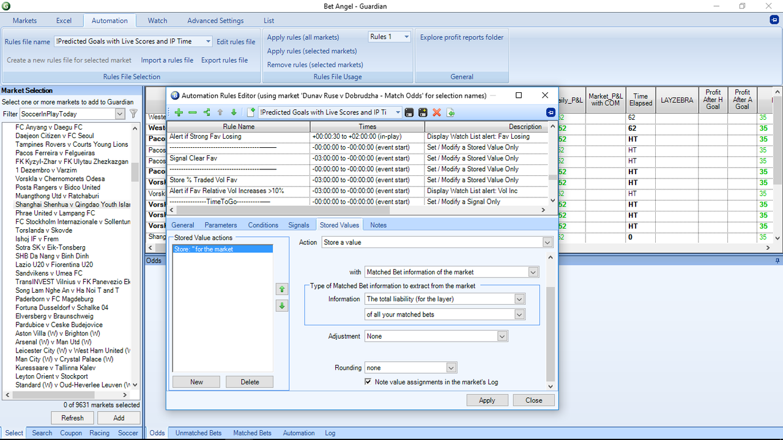Click 'Explore profit reports folder'
Viewport: 783px width, 440px height.
462,37
